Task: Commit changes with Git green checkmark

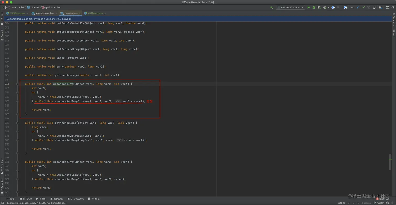Action: click(363, 7)
